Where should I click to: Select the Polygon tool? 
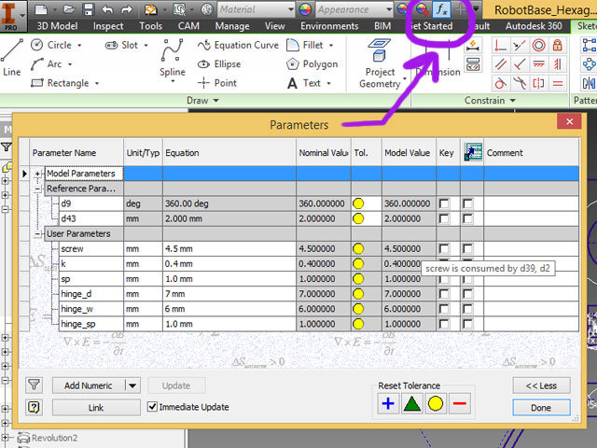[312, 64]
